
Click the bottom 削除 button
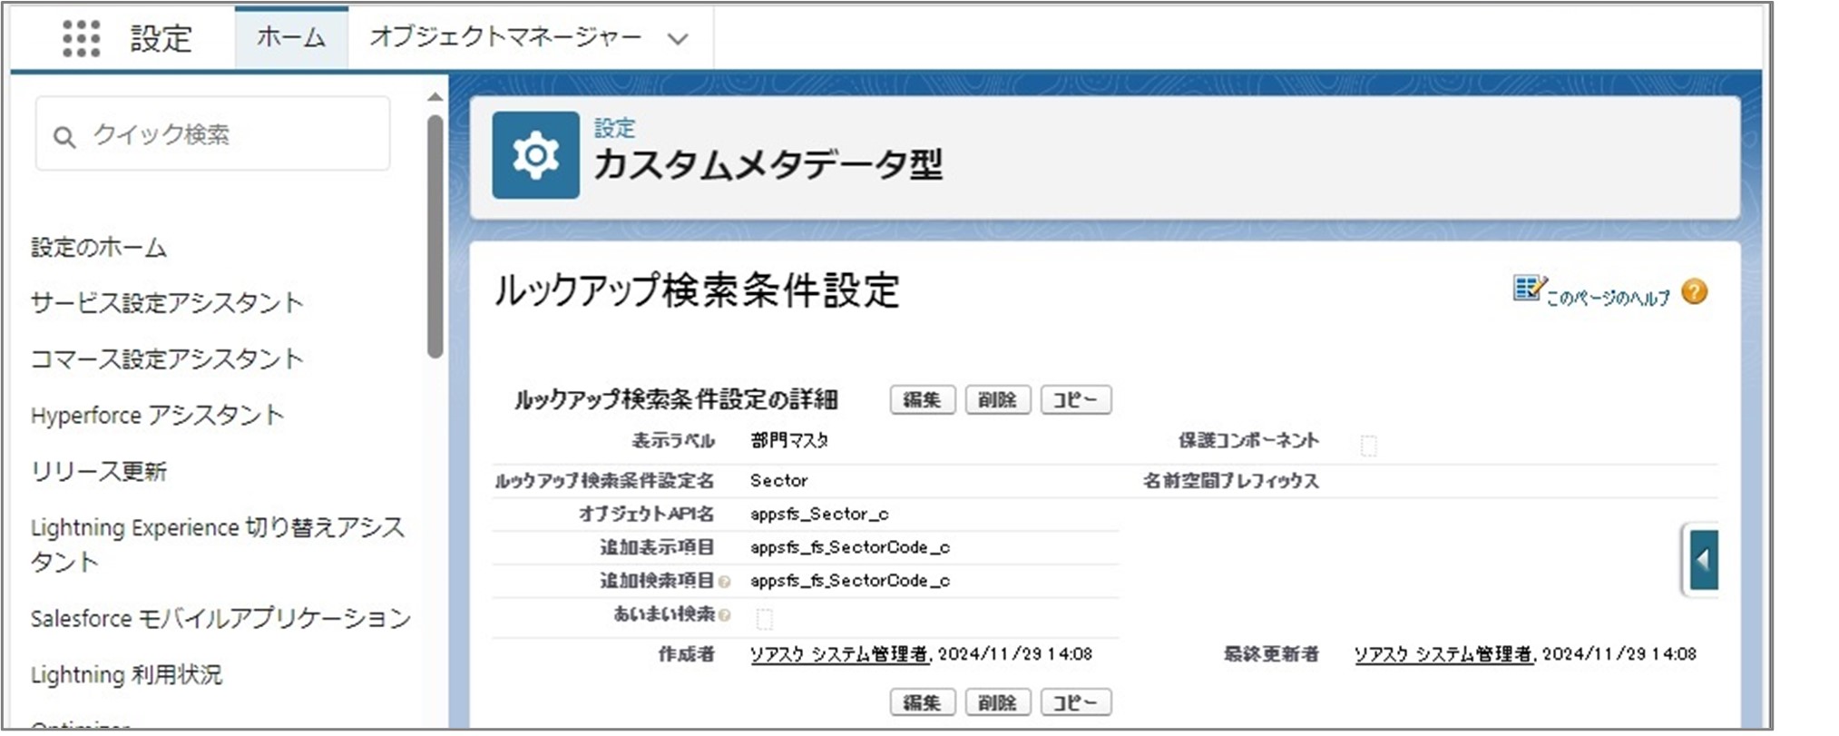tap(997, 702)
